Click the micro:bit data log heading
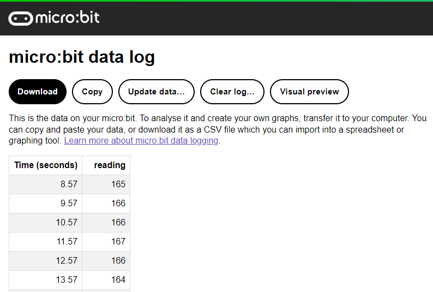 [82, 57]
